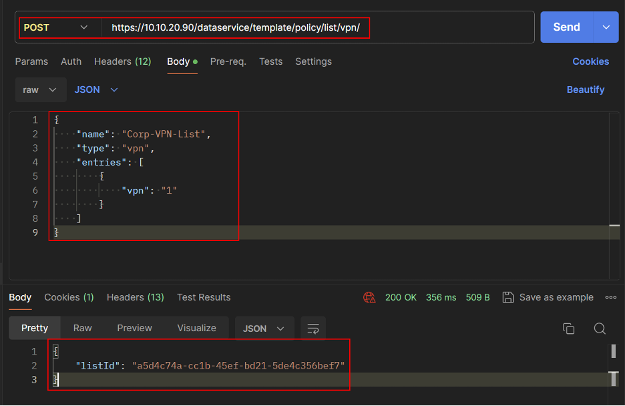
Task: Click the Beautify link
Action: (585, 89)
